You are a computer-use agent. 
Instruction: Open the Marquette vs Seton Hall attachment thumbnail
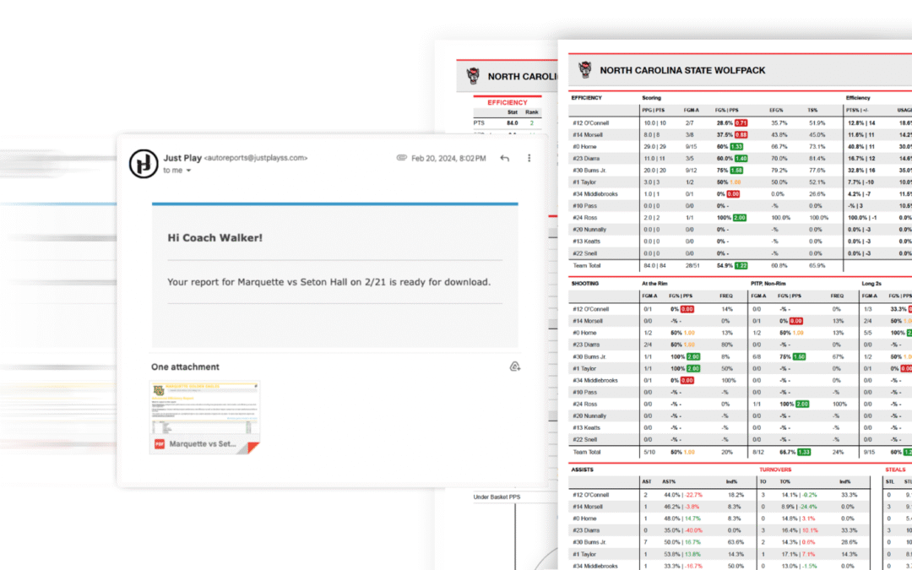pyautogui.click(x=205, y=416)
